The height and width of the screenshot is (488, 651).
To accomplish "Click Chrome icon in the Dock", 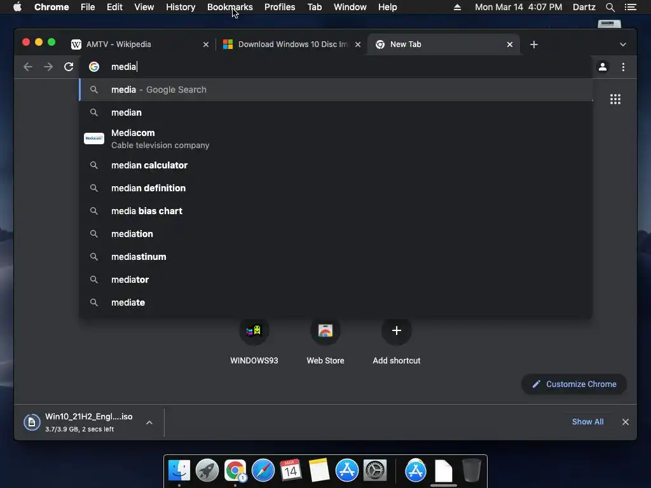I will (235, 470).
